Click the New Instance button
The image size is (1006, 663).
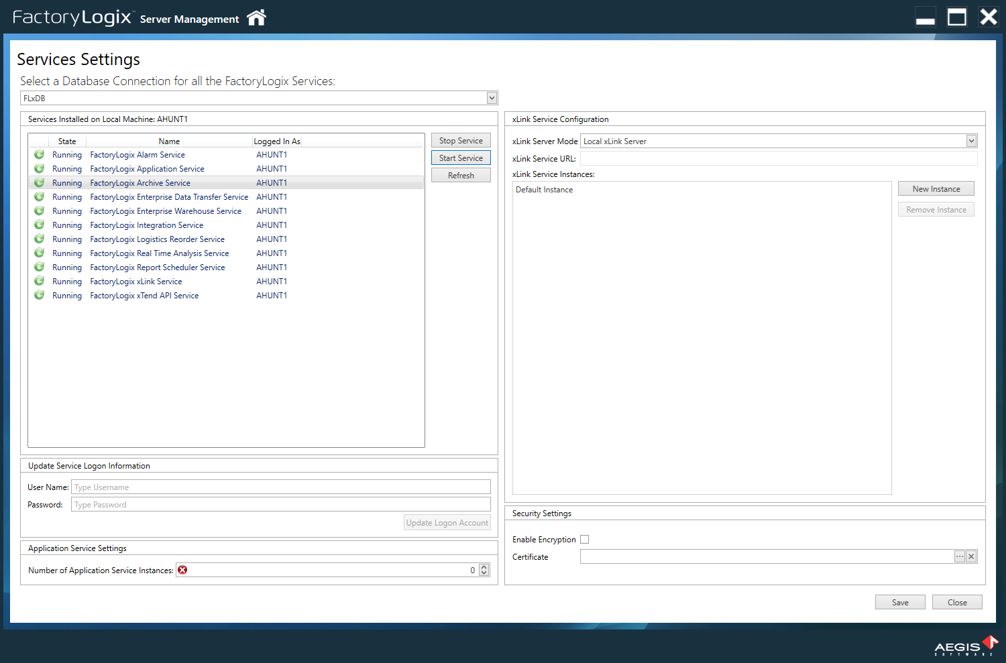(x=936, y=189)
